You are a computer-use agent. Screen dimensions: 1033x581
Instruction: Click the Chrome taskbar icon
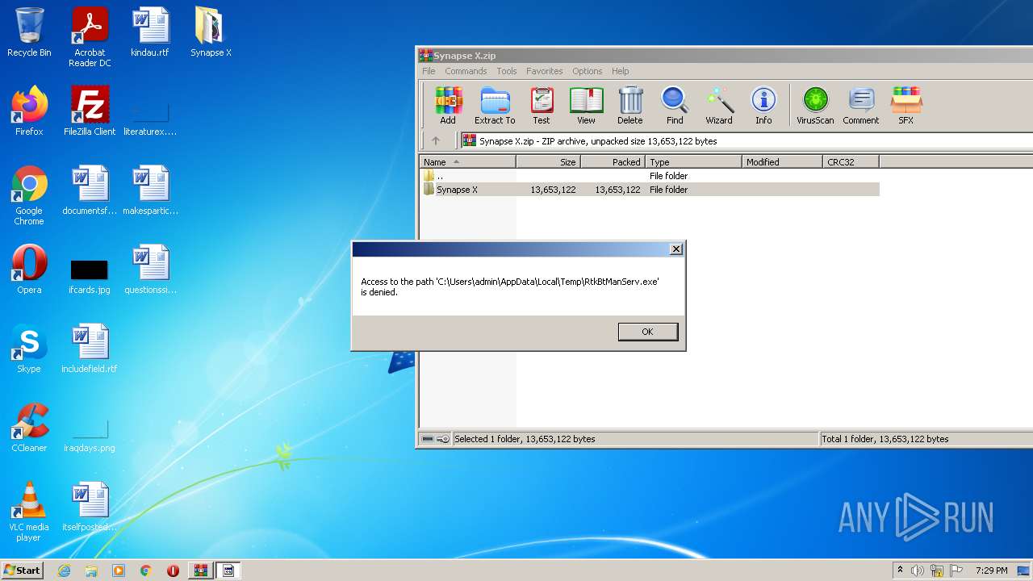(x=145, y=571)
